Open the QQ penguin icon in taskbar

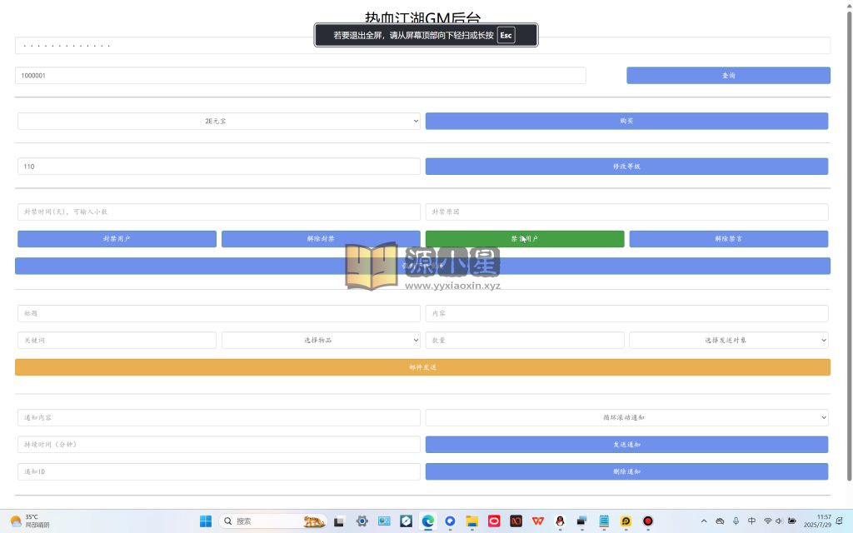tap(560, 521)
